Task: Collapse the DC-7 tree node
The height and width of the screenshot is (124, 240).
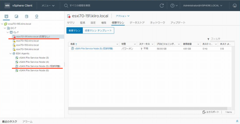Action: point(5,28)
